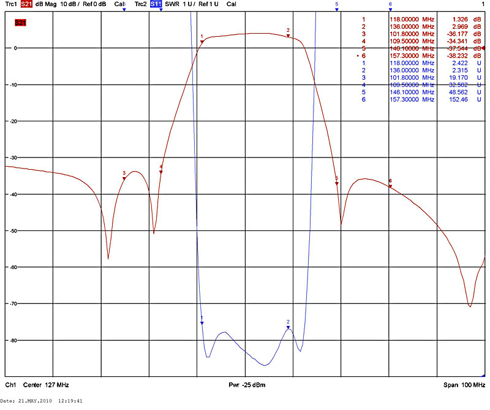The height and width of the screenshot is (410, 490).
Task: Select the 2.969 dB marker value
Action: pos(467,26)
